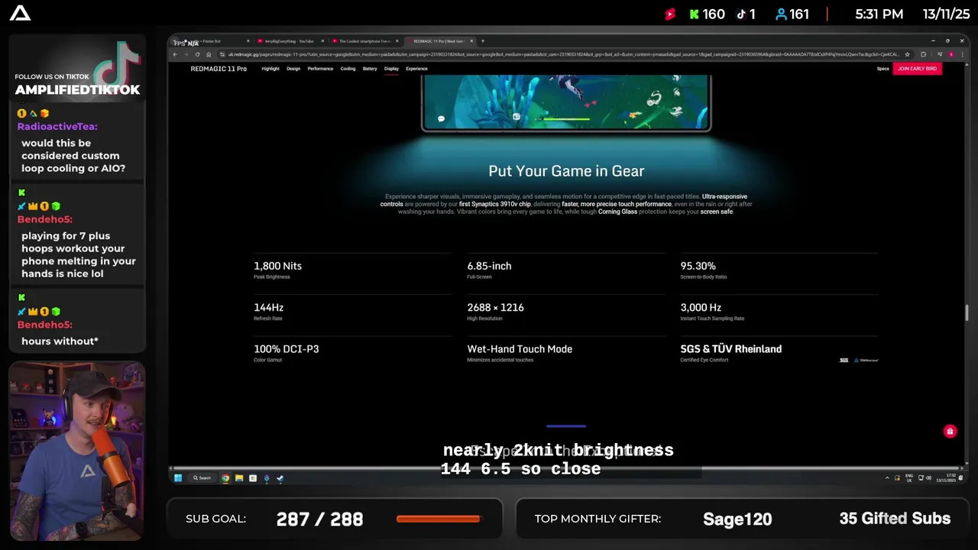Select the REDMAGIC 11 Pro browser tab

point(439,41)
